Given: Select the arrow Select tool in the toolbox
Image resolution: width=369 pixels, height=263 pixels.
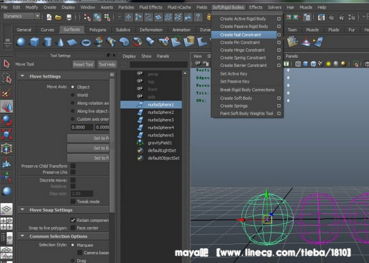Looking at the screenshot, I should pos(6,64).
